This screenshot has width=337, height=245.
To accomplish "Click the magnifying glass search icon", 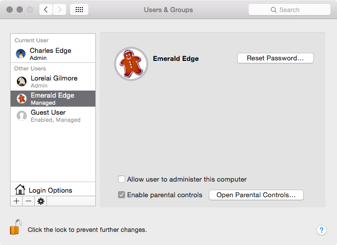I will click(x=273, y=10).
